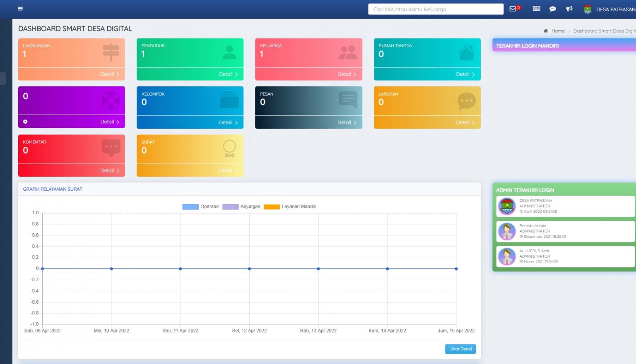The width and height of the screenshot is (636, 364).
Task: Go to Home breadcrumb link
Action: [558, 31]
